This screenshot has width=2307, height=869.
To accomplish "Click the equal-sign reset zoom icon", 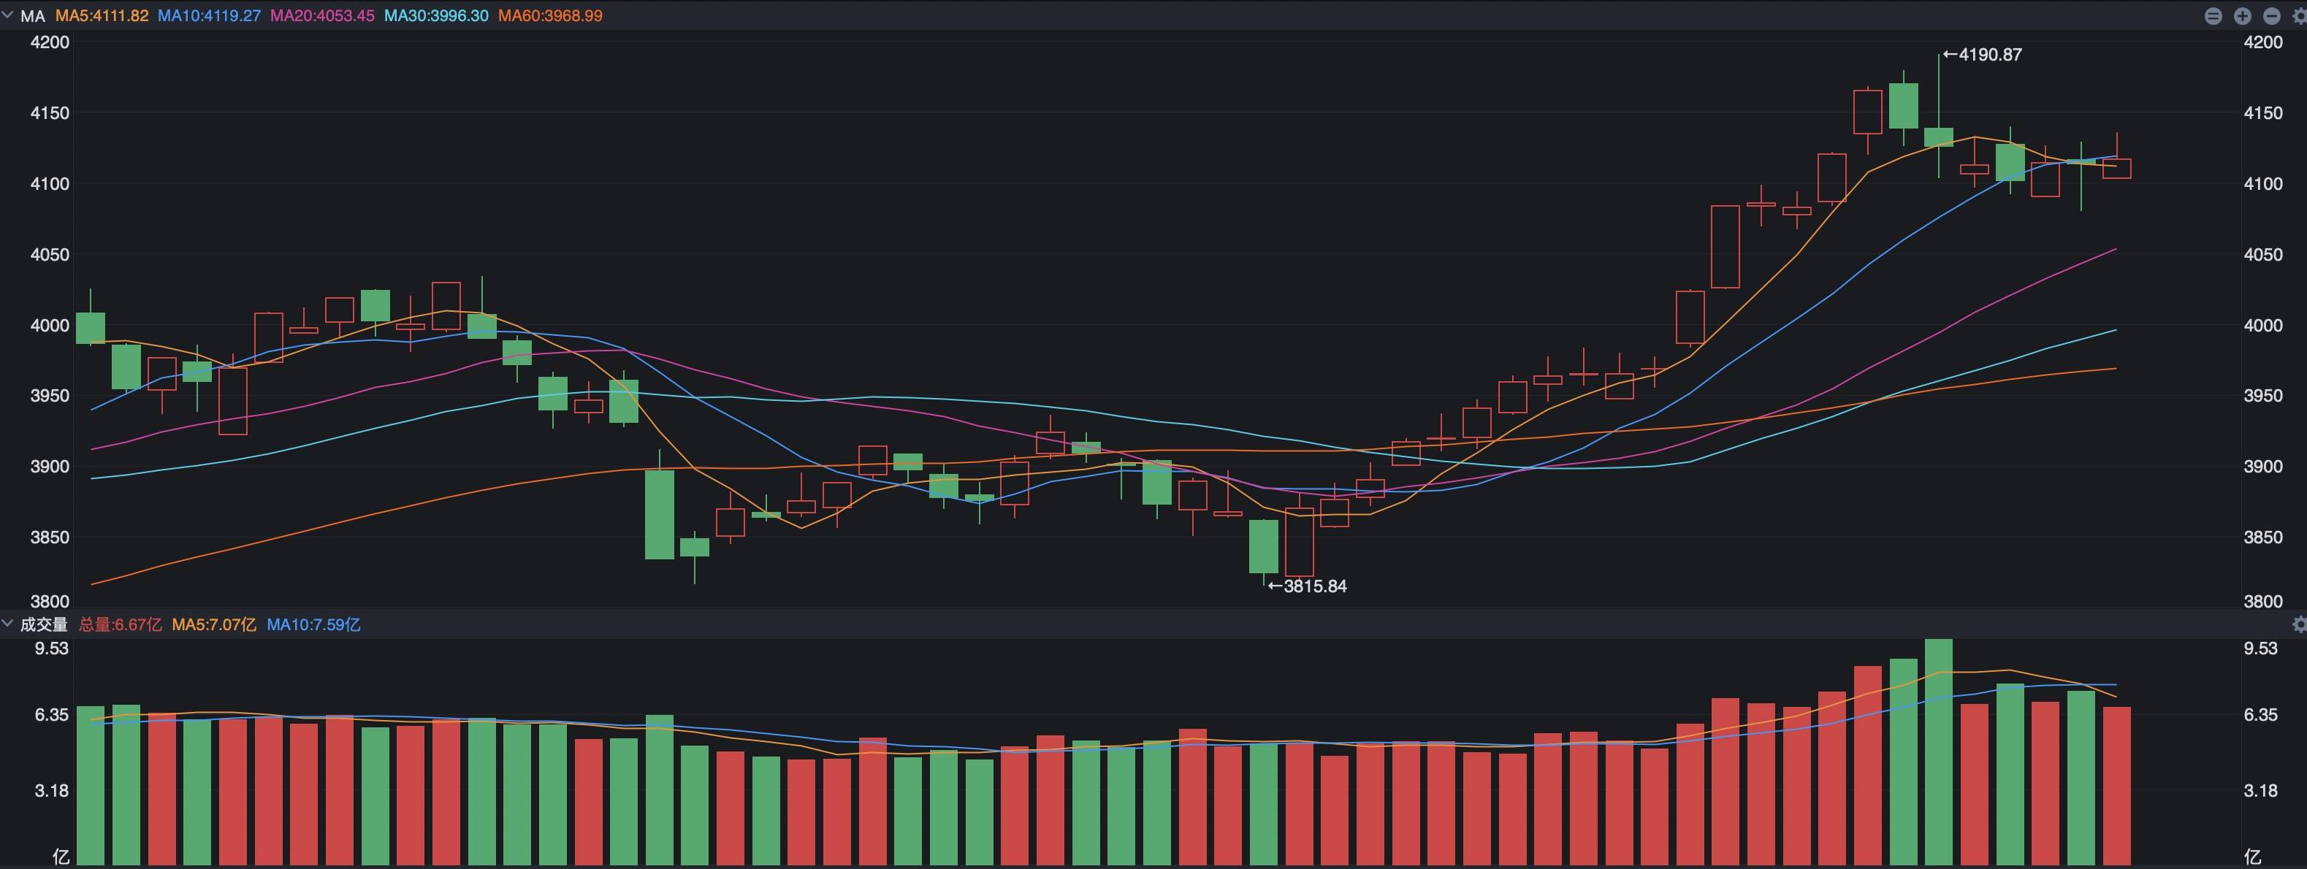I will coord(2213,16).
